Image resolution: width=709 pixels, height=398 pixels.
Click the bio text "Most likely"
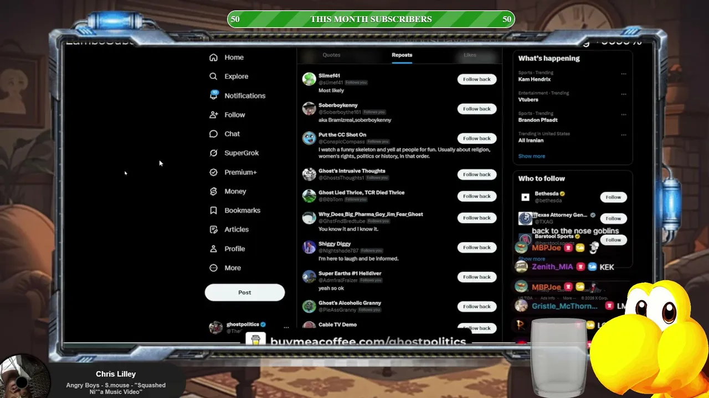point(331,91)
